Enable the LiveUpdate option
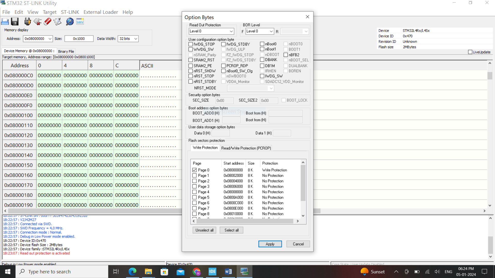This screenshot has width=495, height=278. click(x=470, y=52)
